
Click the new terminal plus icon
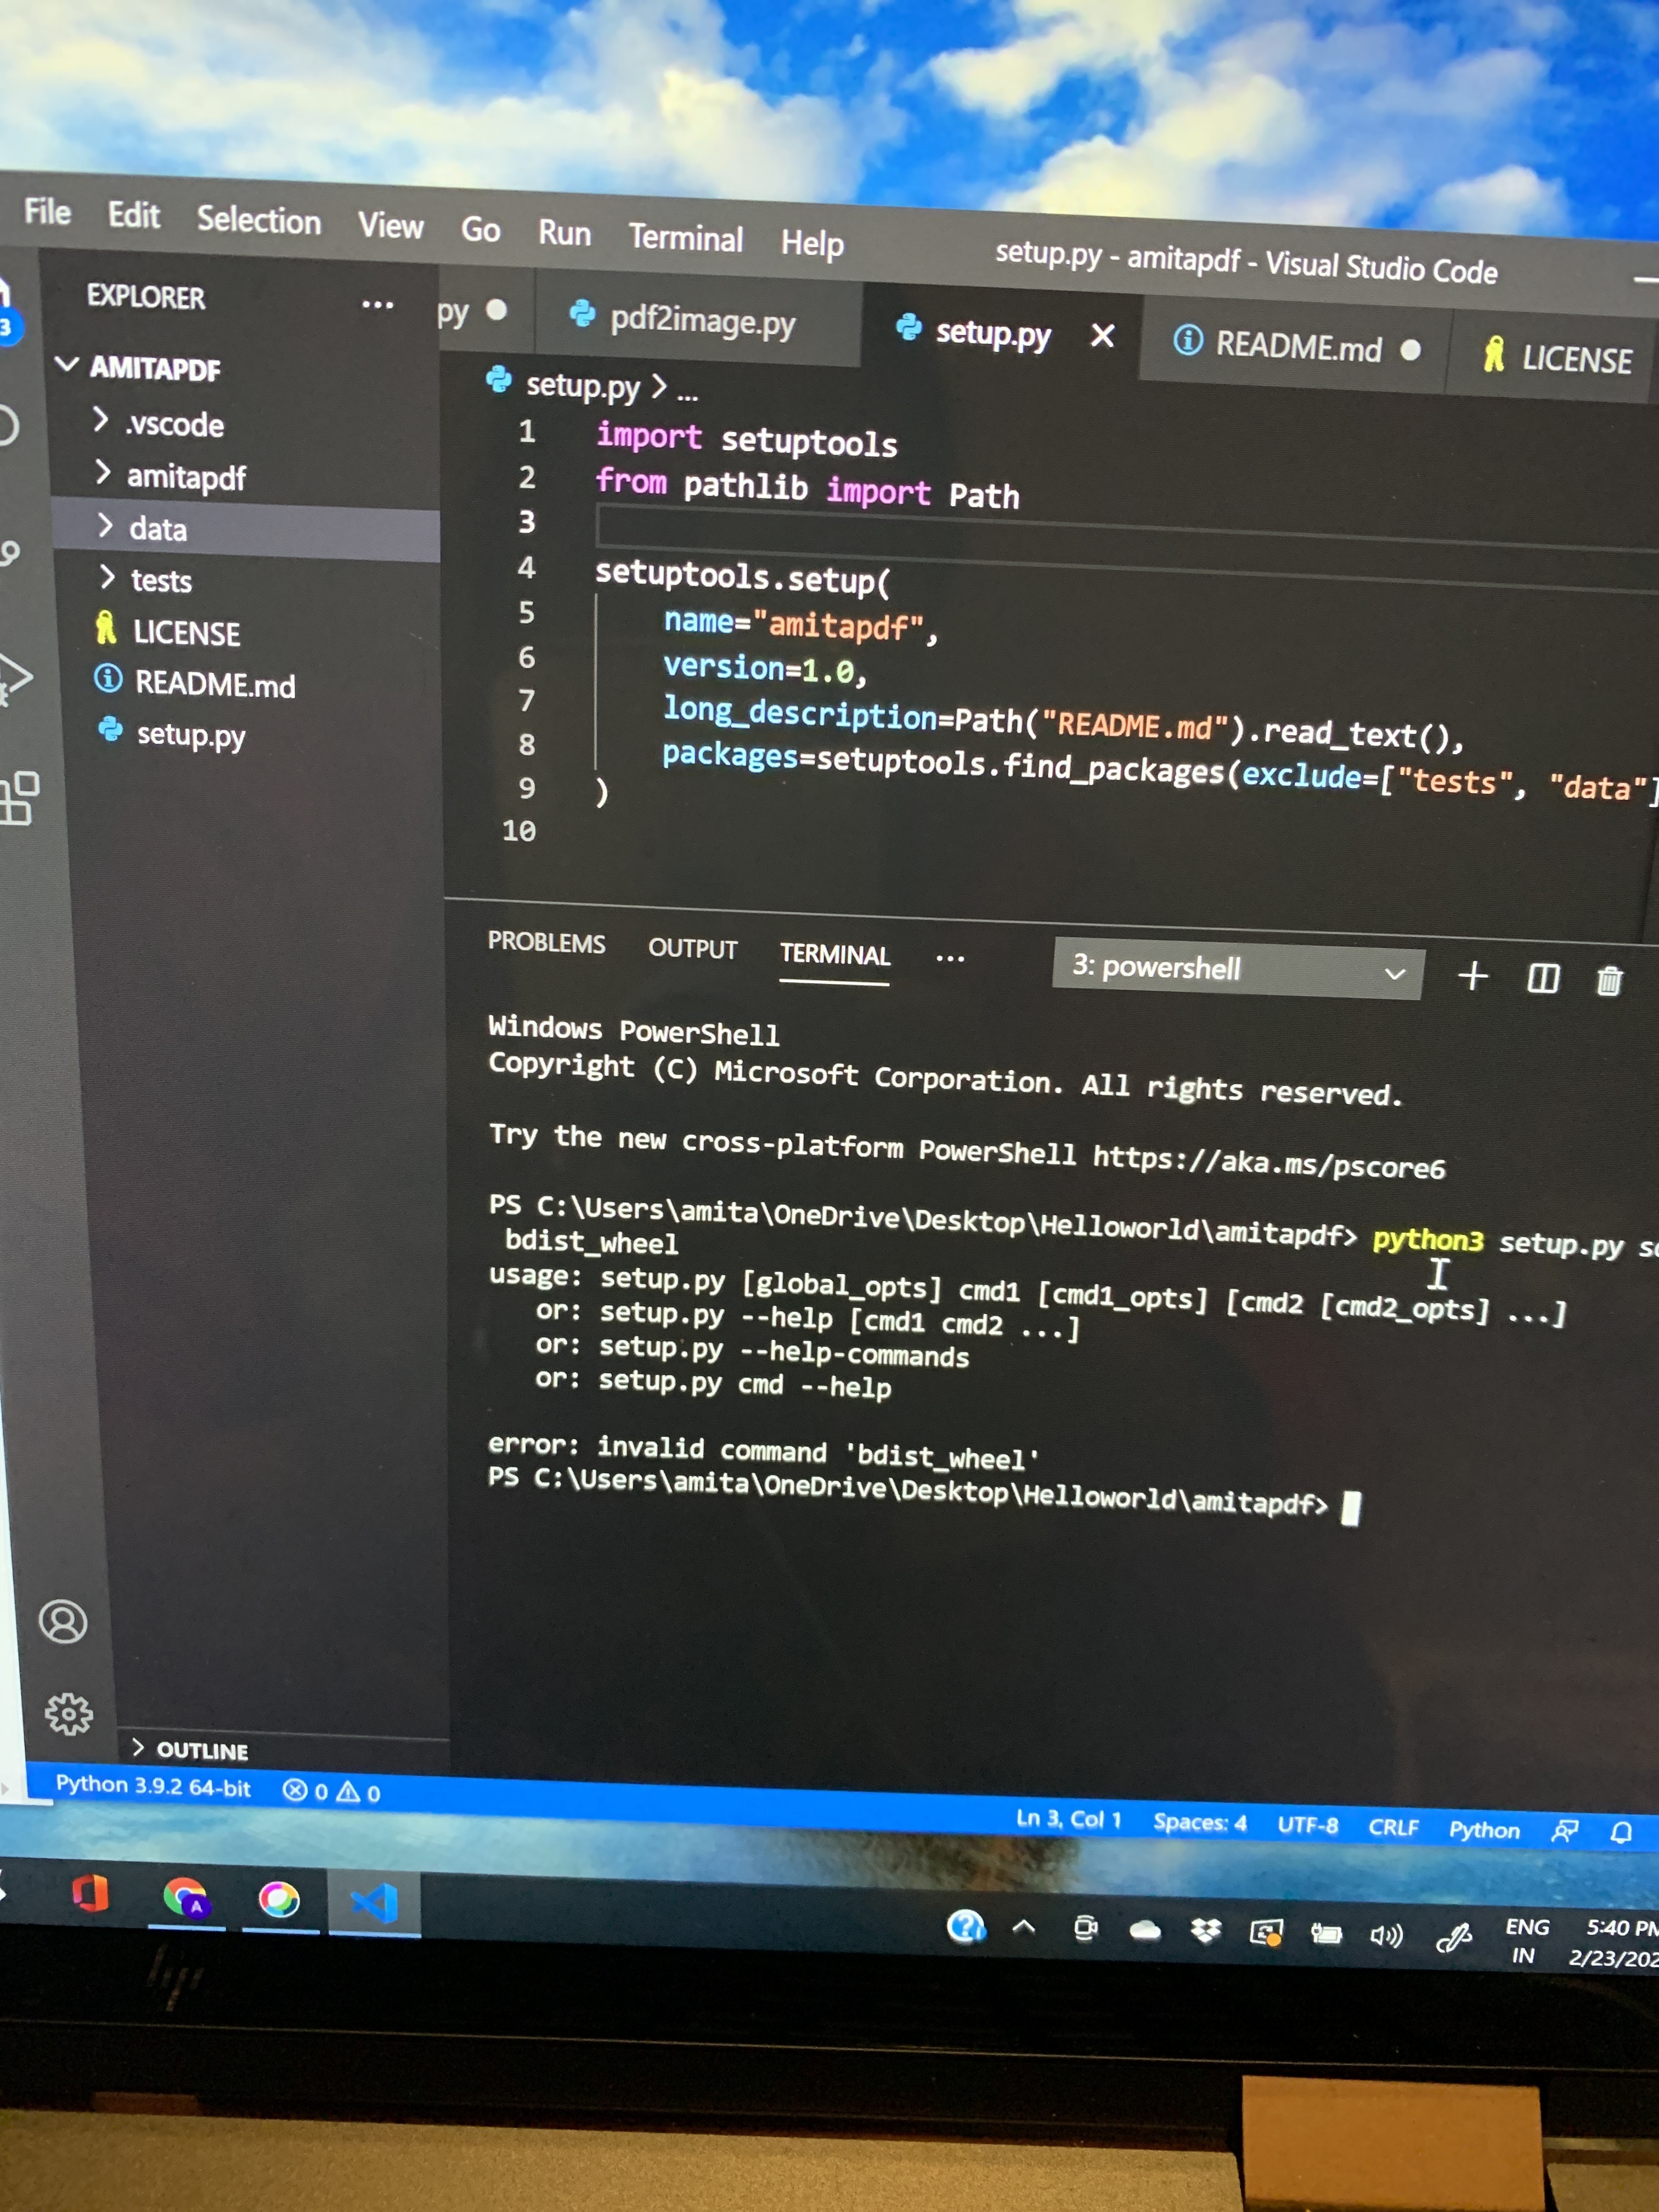[1472, 976]
